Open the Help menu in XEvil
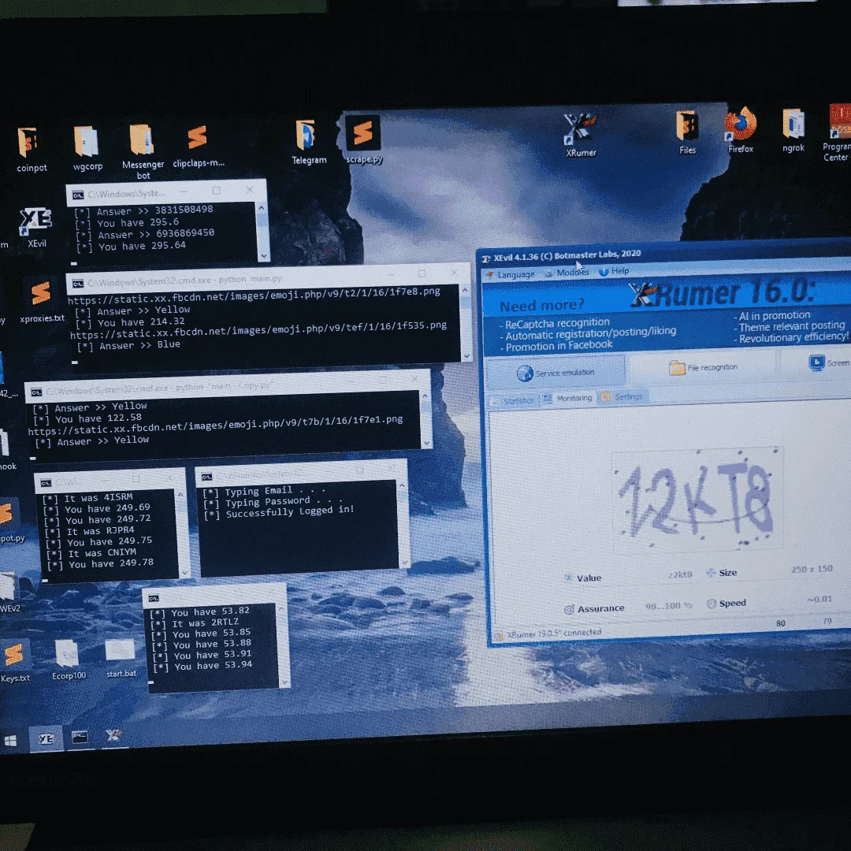The height and width of the screenshot is (851, 851). (615, 271)
